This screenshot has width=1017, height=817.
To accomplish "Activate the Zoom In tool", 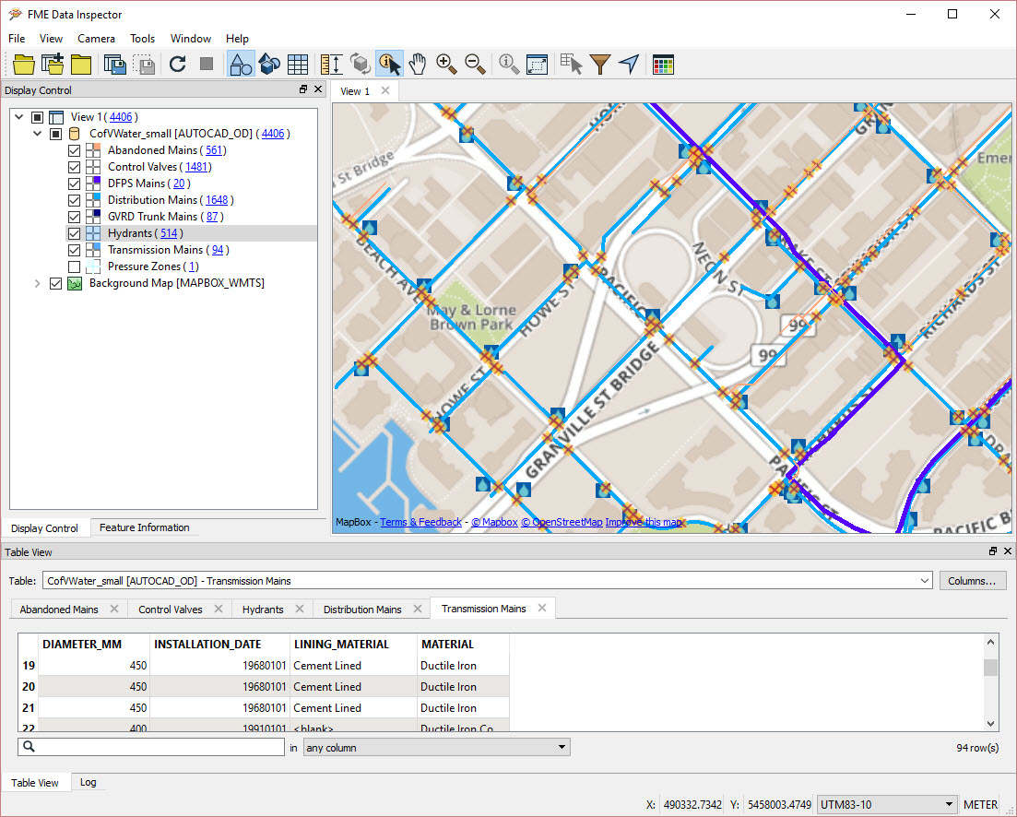I will (x=446, y=64).
